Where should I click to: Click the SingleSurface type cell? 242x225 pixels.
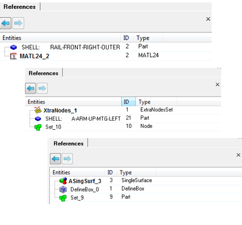click(137, 180)
